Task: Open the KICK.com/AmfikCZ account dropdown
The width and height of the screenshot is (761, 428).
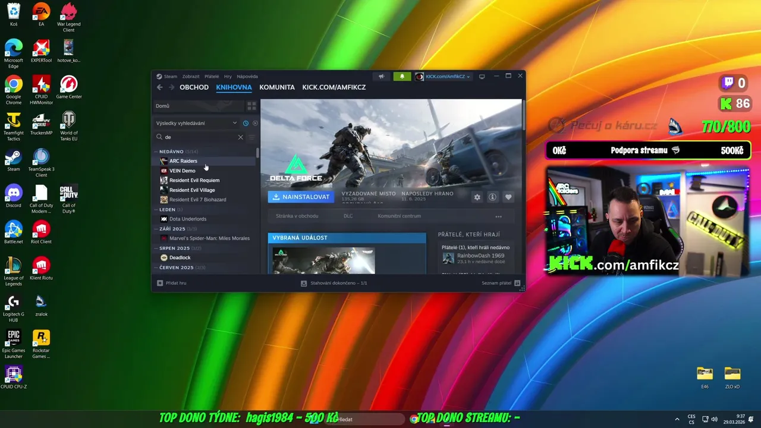Action: [x=443, y=76]
